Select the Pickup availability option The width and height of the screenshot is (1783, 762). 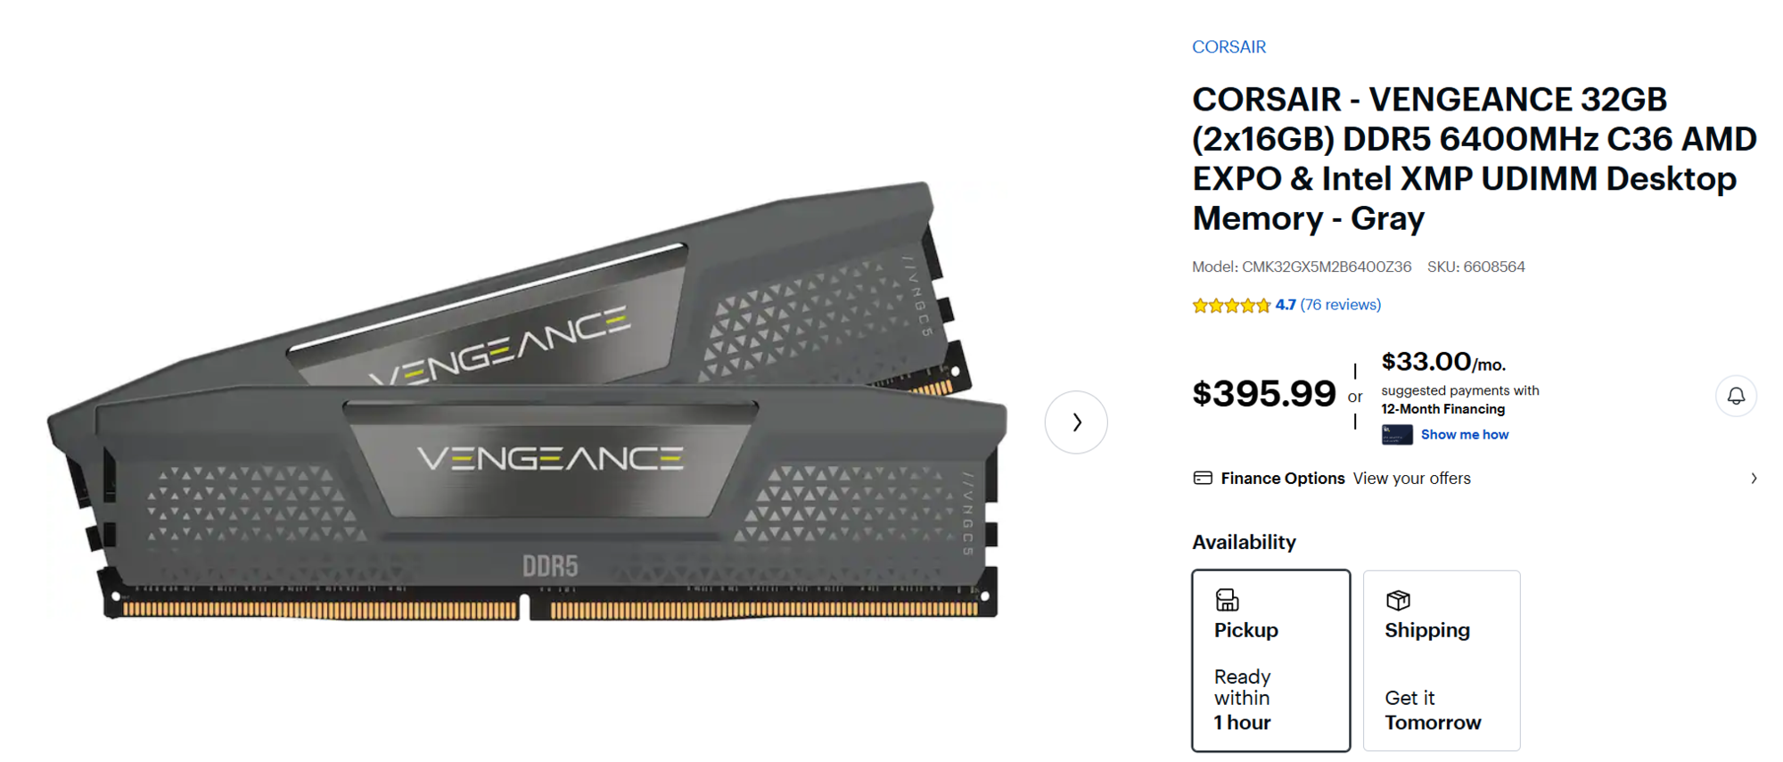click(x=1270, y=660)
